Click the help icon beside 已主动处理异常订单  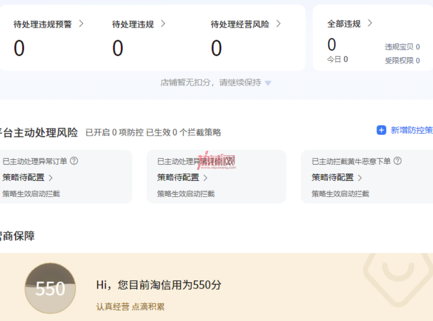click(74, 161)
